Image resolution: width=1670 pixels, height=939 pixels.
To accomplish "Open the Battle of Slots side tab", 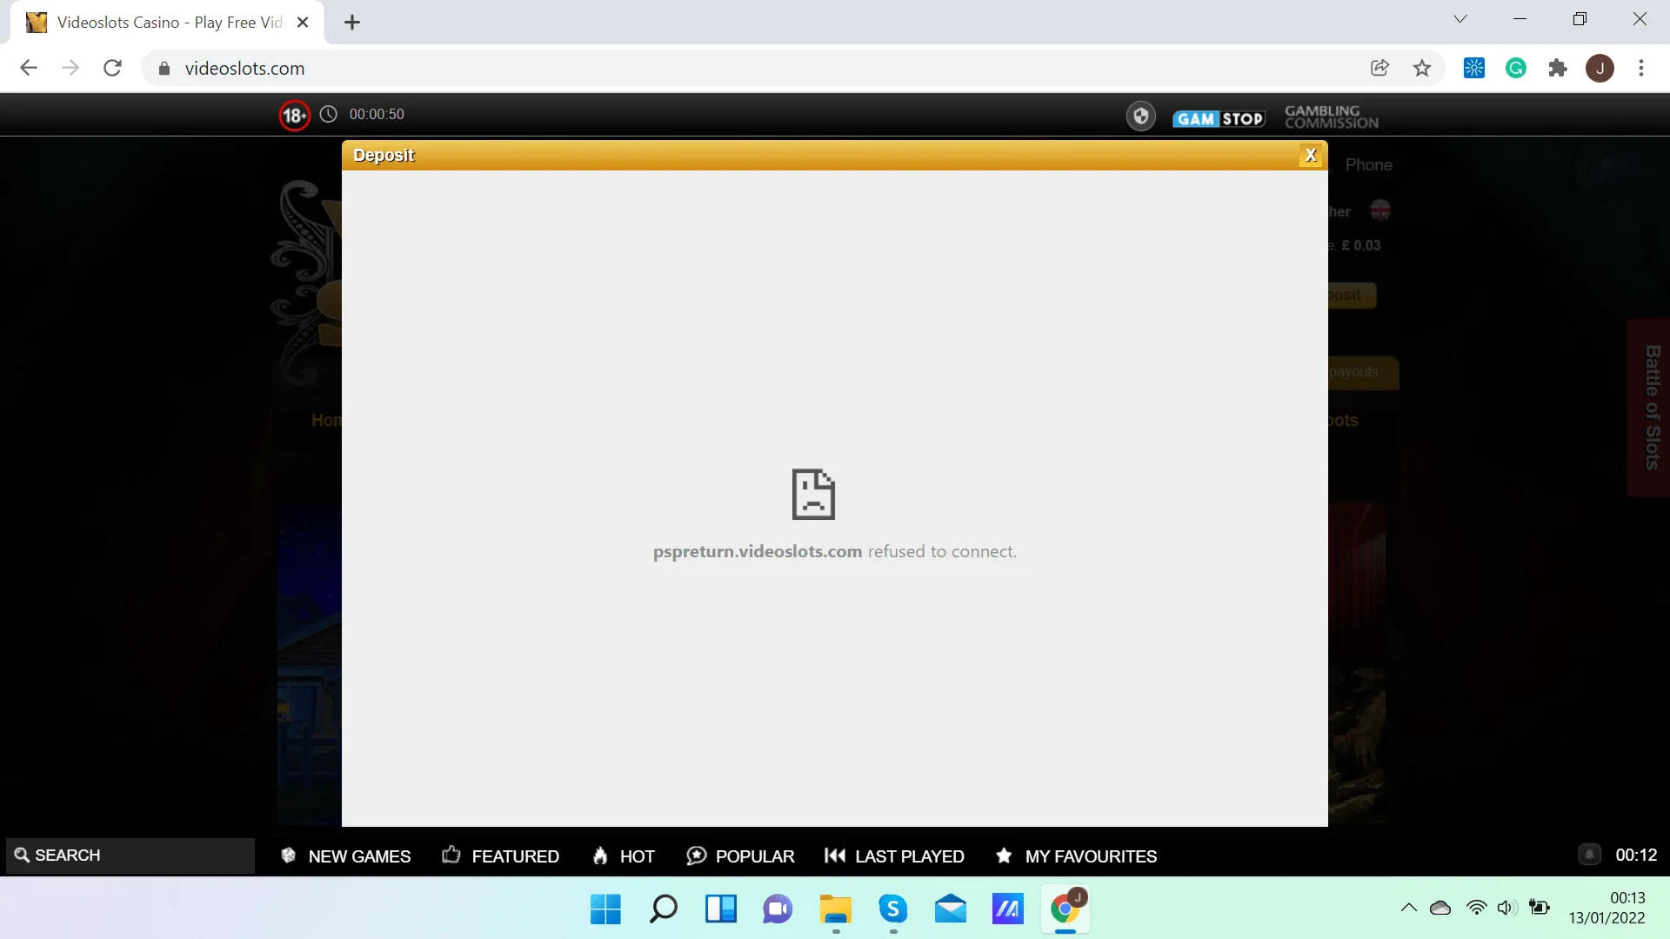I will [1651, 408].
